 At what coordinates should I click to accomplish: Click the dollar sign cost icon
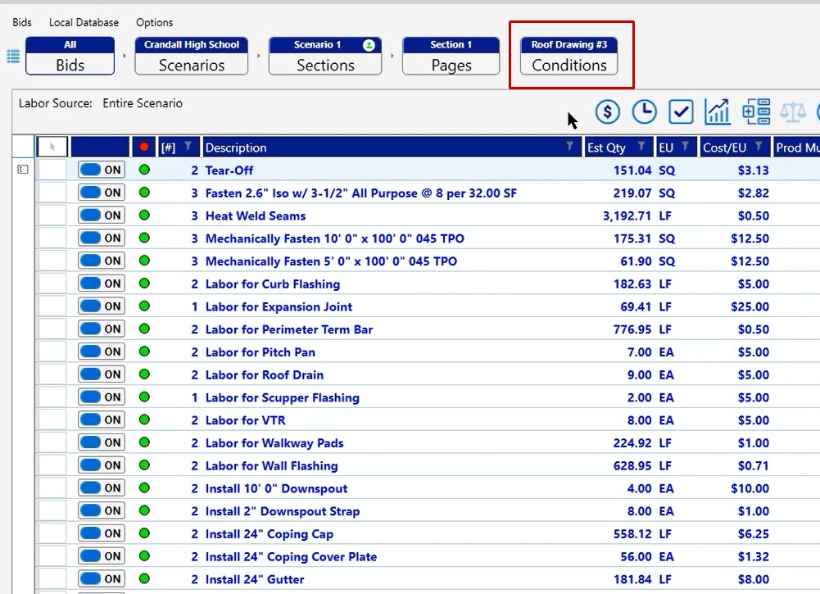click(x=607, y=112)
